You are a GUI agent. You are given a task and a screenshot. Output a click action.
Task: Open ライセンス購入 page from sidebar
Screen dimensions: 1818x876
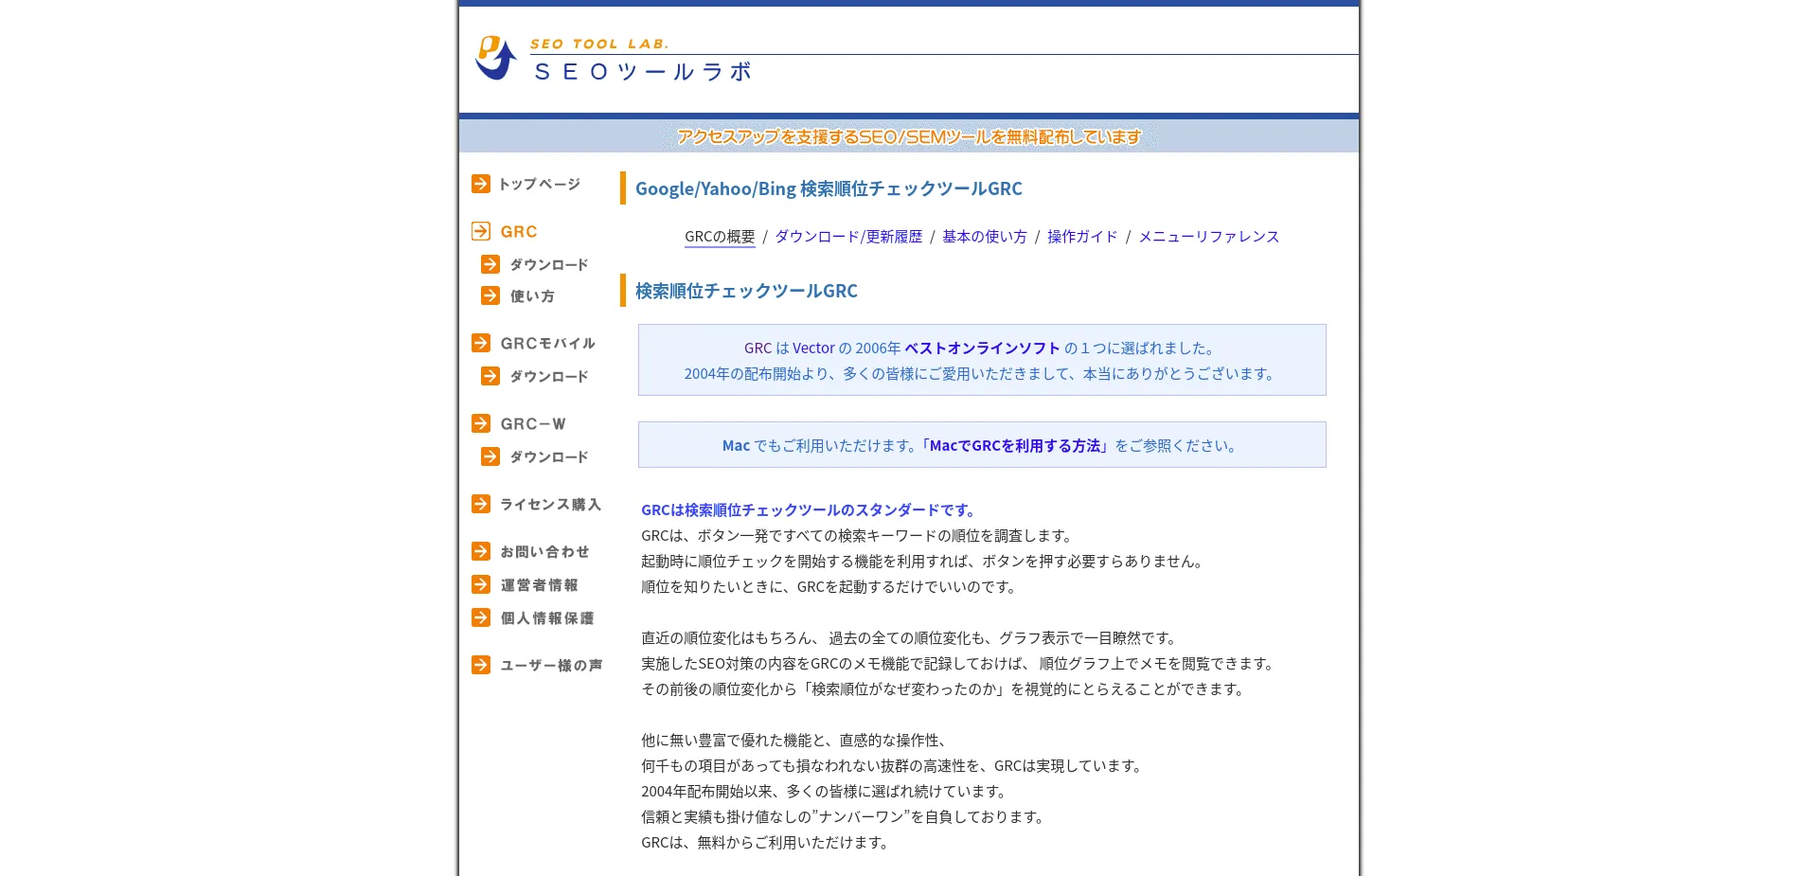click(x=551, y=504)
